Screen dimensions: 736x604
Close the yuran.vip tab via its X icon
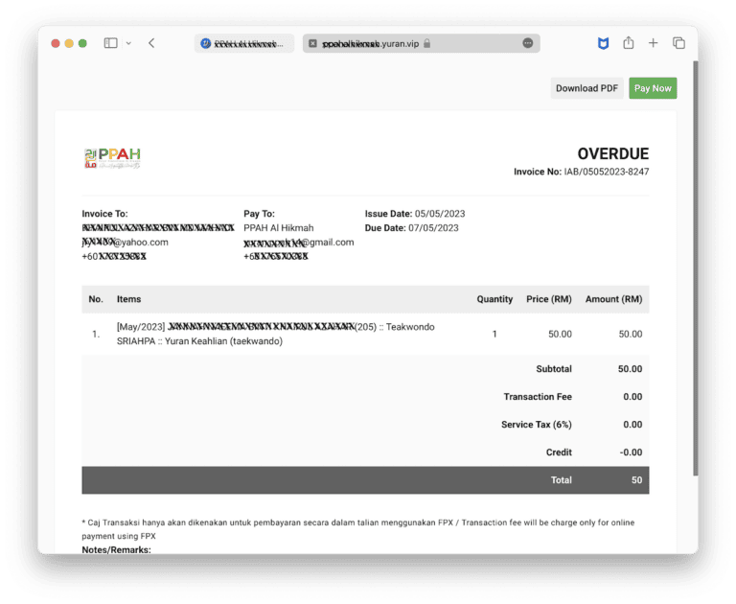312,43
